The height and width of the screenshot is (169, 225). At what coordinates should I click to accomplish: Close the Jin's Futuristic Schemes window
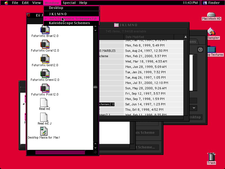tap(29, 15)
